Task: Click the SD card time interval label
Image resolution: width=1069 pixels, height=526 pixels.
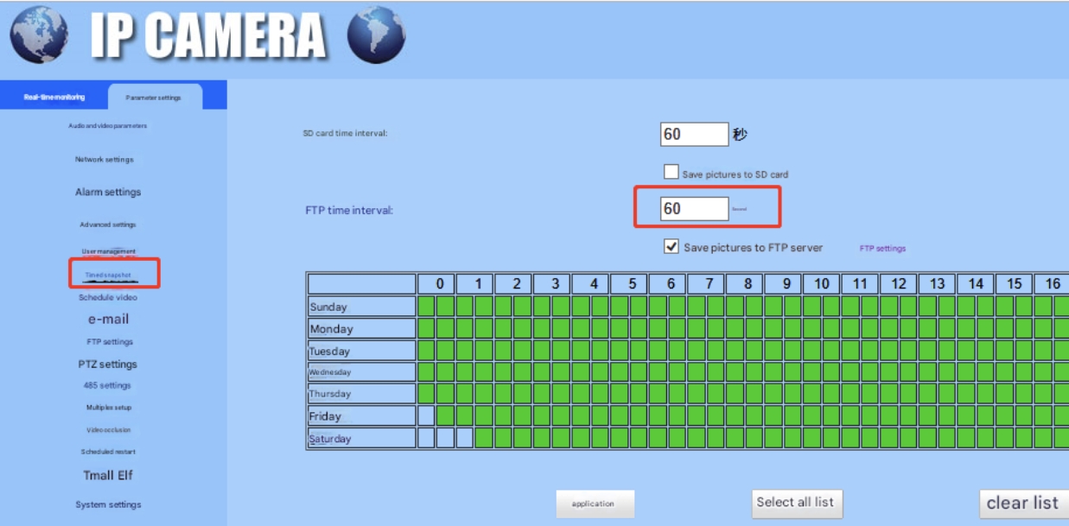Action: point(345,134)
